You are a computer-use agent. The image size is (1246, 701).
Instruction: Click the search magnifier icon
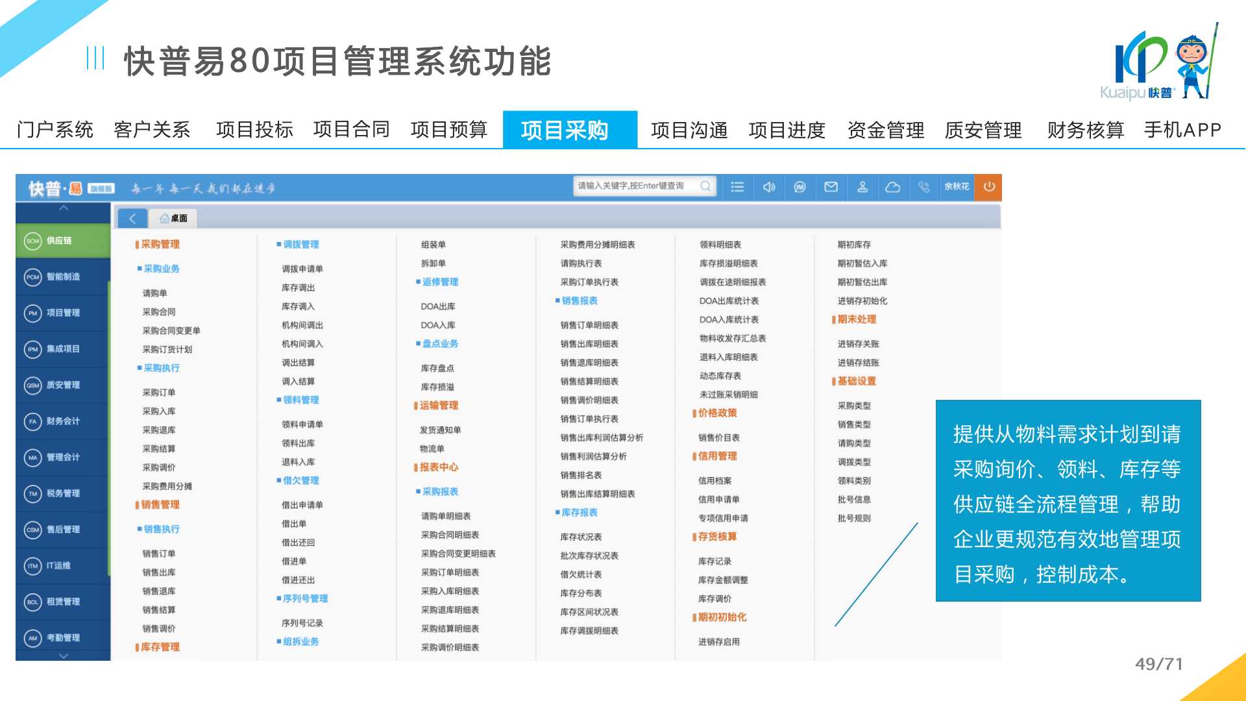(705, 186)
